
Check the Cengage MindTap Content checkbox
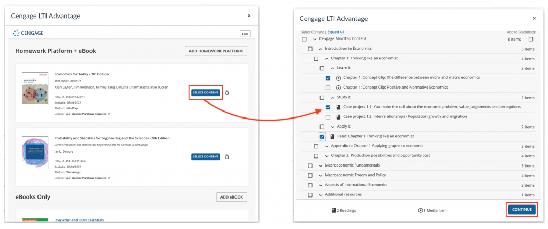tap(304, 39)
